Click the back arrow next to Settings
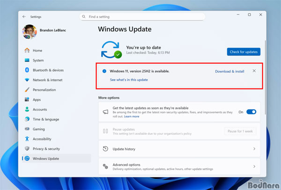This screenshot has height=190, width=281. click(24, 17)
